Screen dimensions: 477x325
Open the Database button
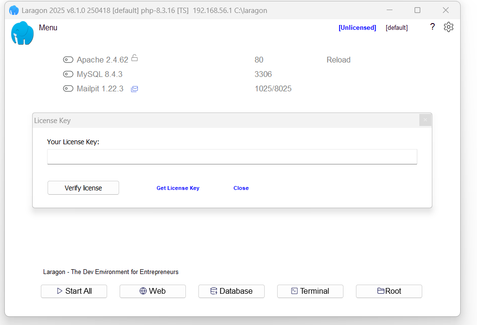point(232,291)
